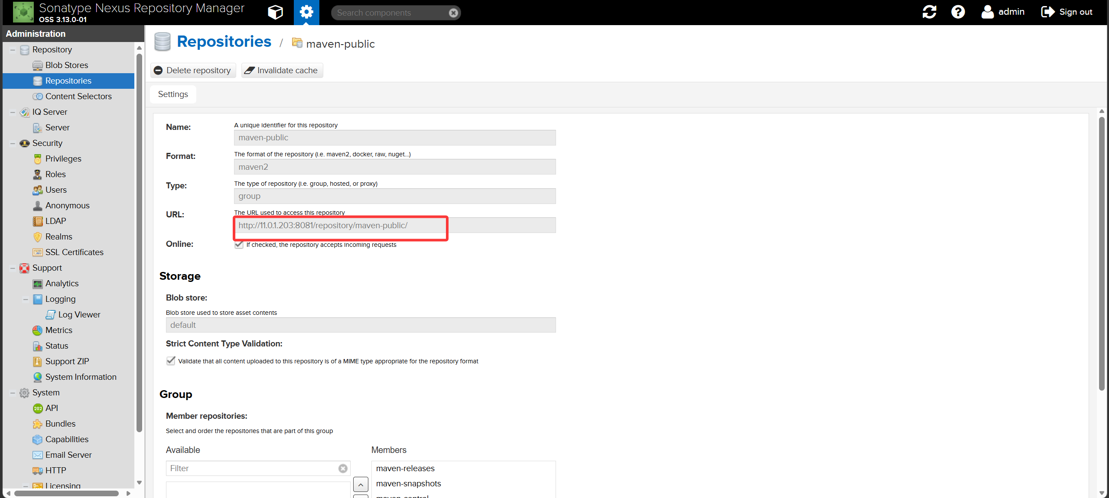This screenshot has height=498, width=1109.
Task: Select Repositories in the sidebar
Action: coord(68,81)
